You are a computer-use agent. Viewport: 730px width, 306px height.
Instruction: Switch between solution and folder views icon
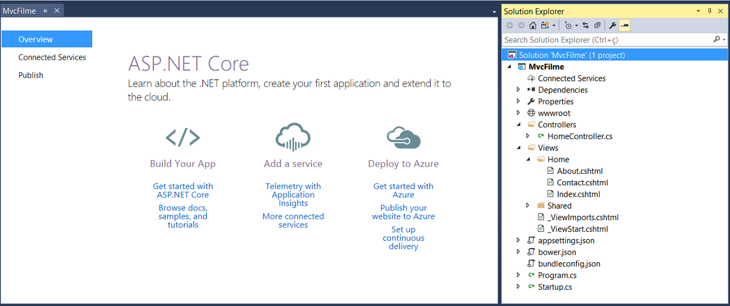544,26
